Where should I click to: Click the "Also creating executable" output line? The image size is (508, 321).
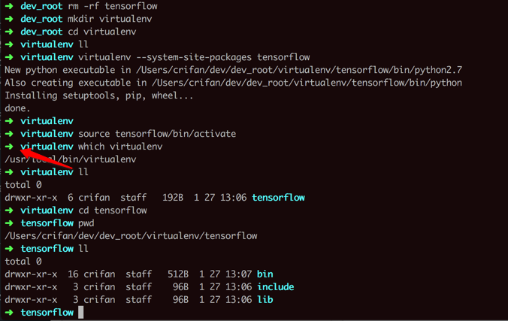pyautogui.click(x=233, y=83)
